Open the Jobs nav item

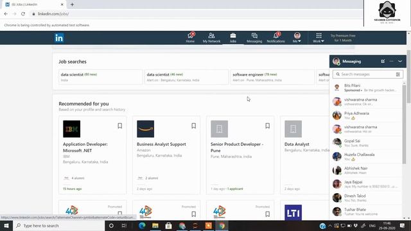[233, 38]
